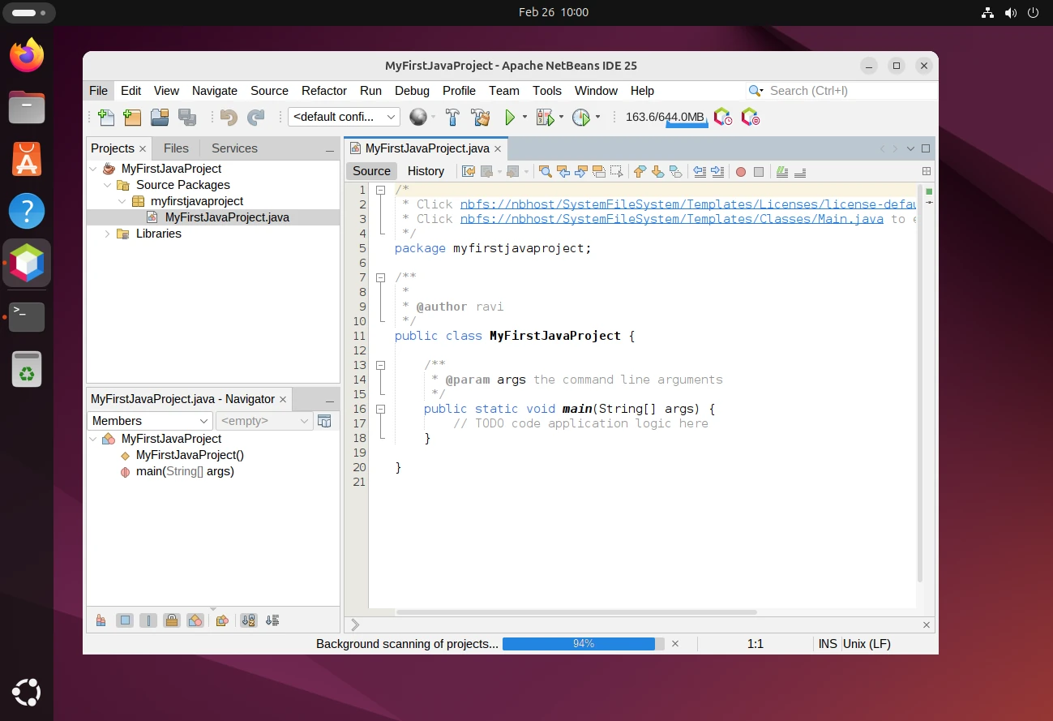Toggle Show Static Members filter in Navigator
The height and width of the screenshot is (721, 1053).
click(x=148, y=620)
